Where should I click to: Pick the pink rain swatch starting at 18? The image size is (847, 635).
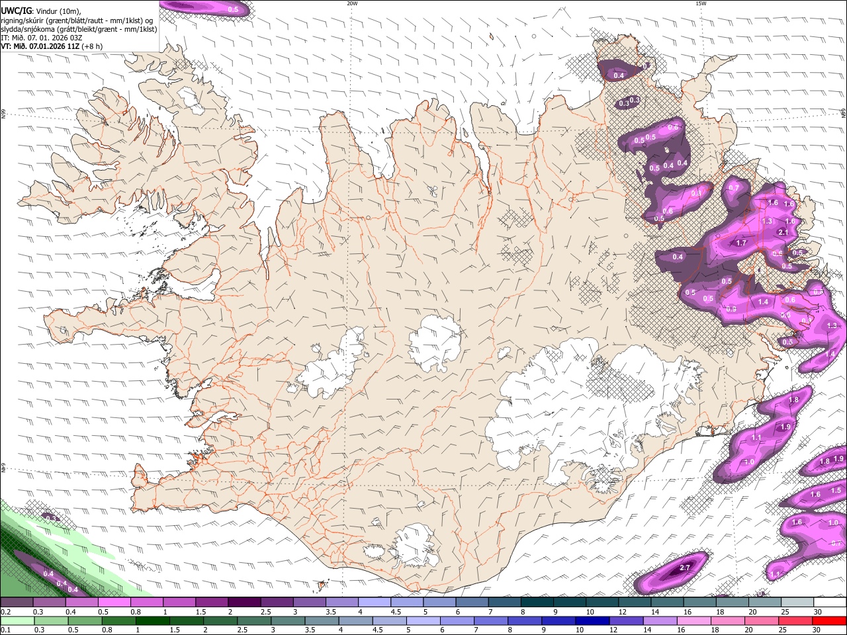coord(729,620)
